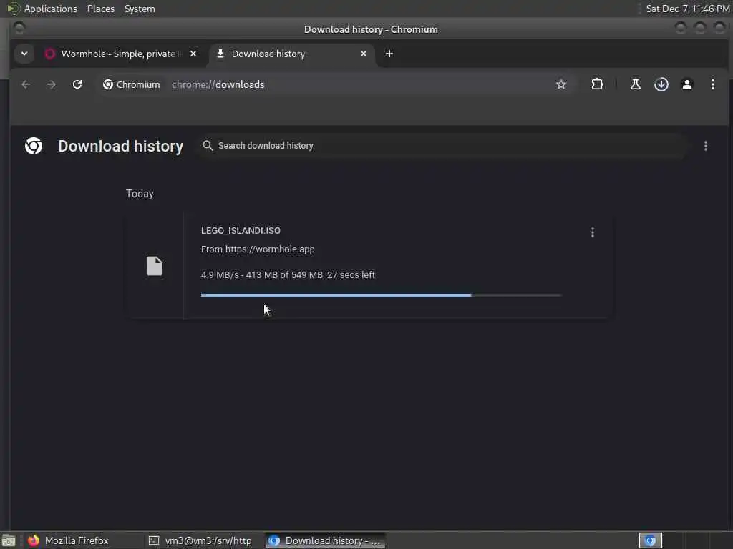Click the workspace switcher thumbnail
This screenshot has width=733, height=549.
(650, 540)
